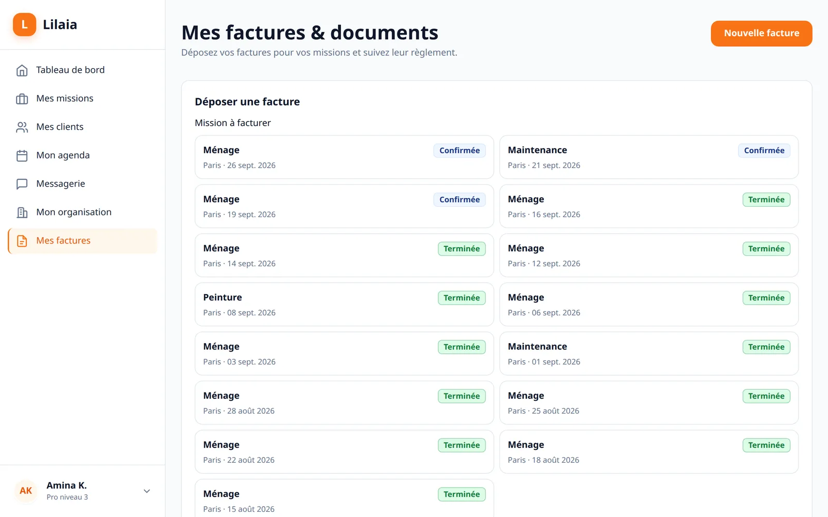Viewport: 828px width, 517px height.
Task: Choose the Ménage mission of 03 sept. 2026
Action: (x=344, y=354)
